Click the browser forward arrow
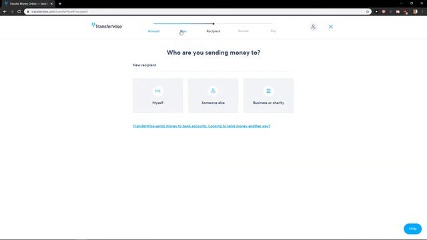Screen dimensions: 427x240 point(12,12)
